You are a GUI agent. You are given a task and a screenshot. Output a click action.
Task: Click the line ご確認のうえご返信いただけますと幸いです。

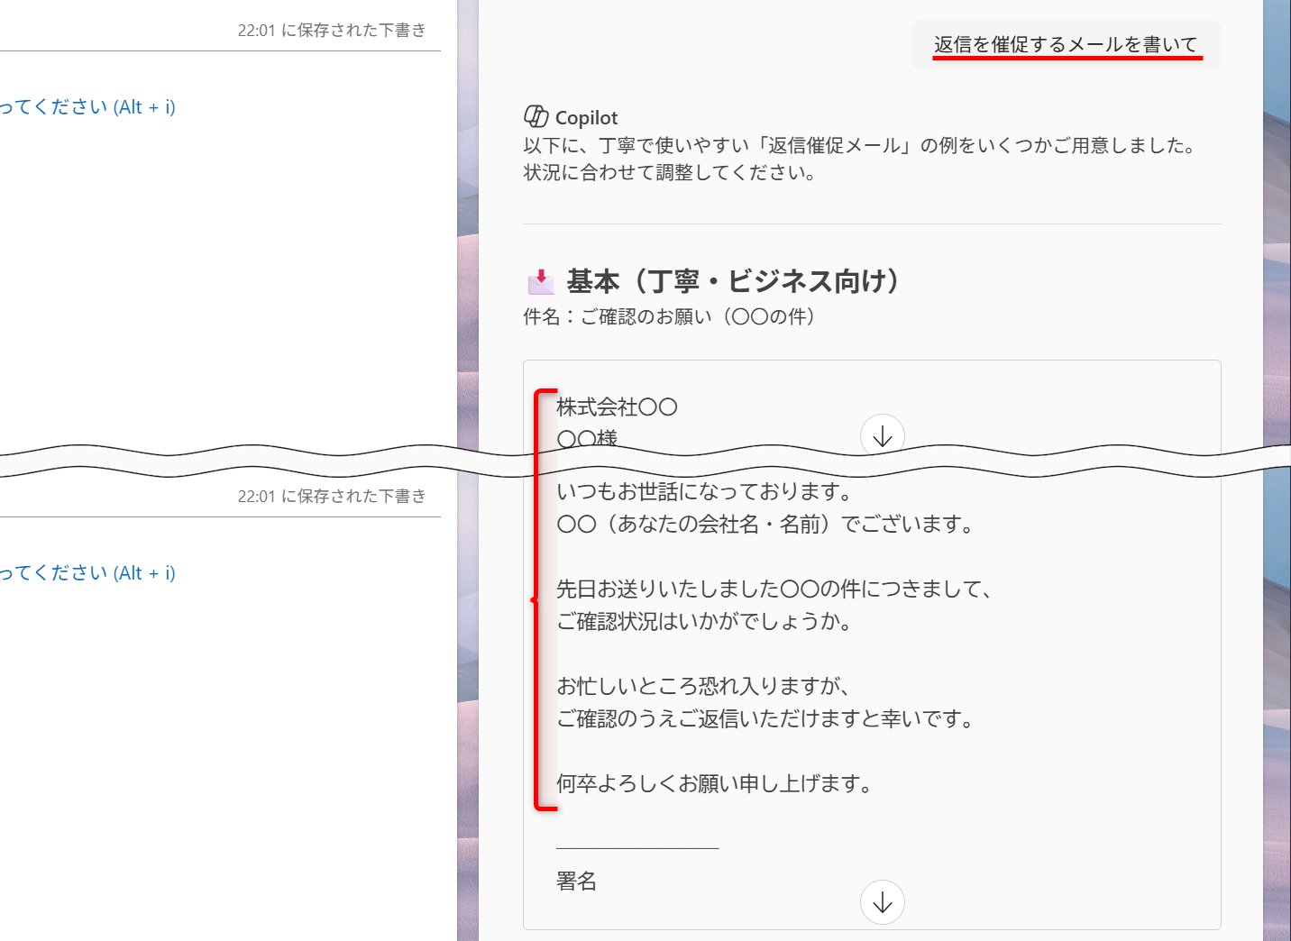(x=766, y=719)
